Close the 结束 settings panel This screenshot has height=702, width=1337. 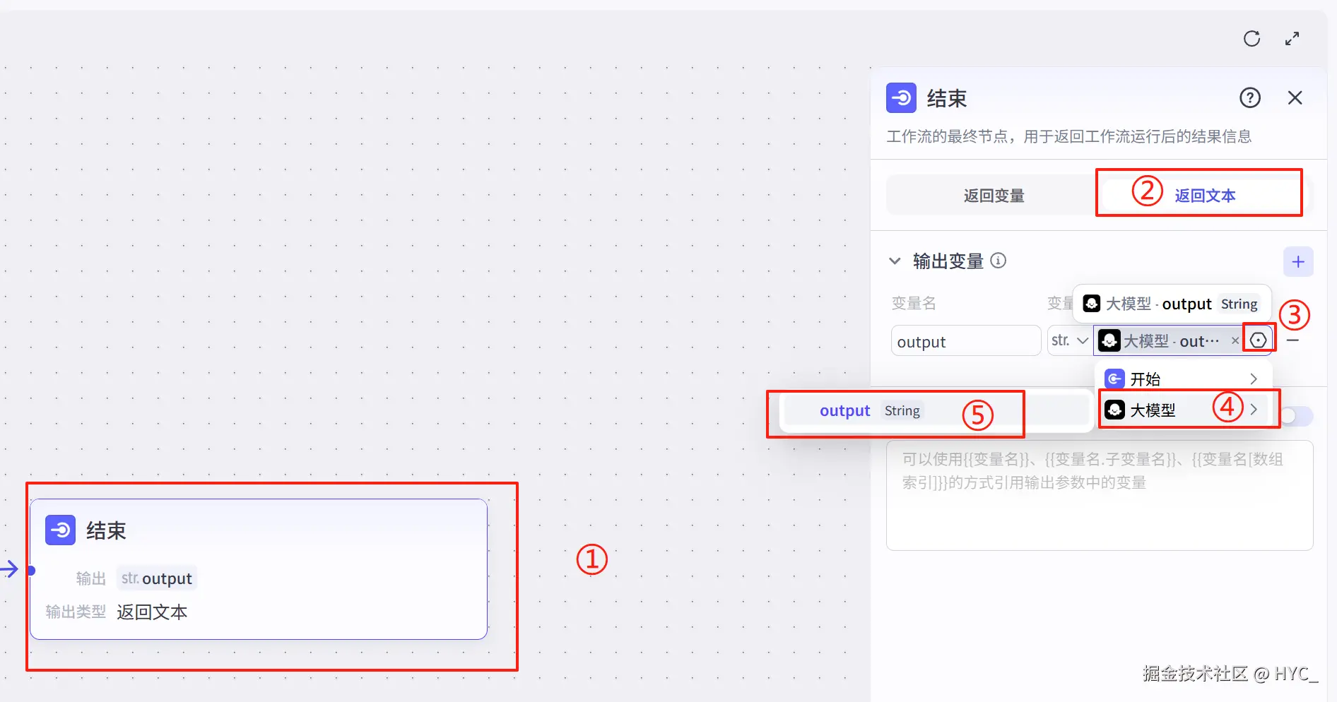pyautogui.click(x=1295, y=97)
